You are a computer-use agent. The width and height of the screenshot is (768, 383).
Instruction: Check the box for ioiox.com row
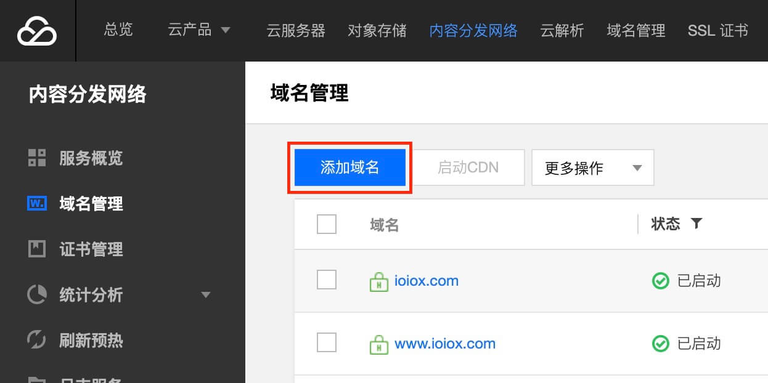[327, 280]
